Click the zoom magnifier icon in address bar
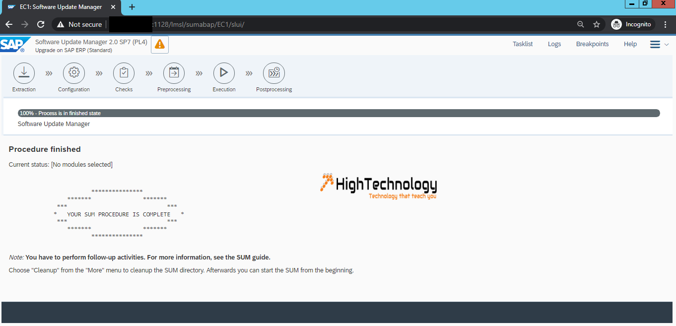Screen dimensions: 676x326 coord(581,24)
